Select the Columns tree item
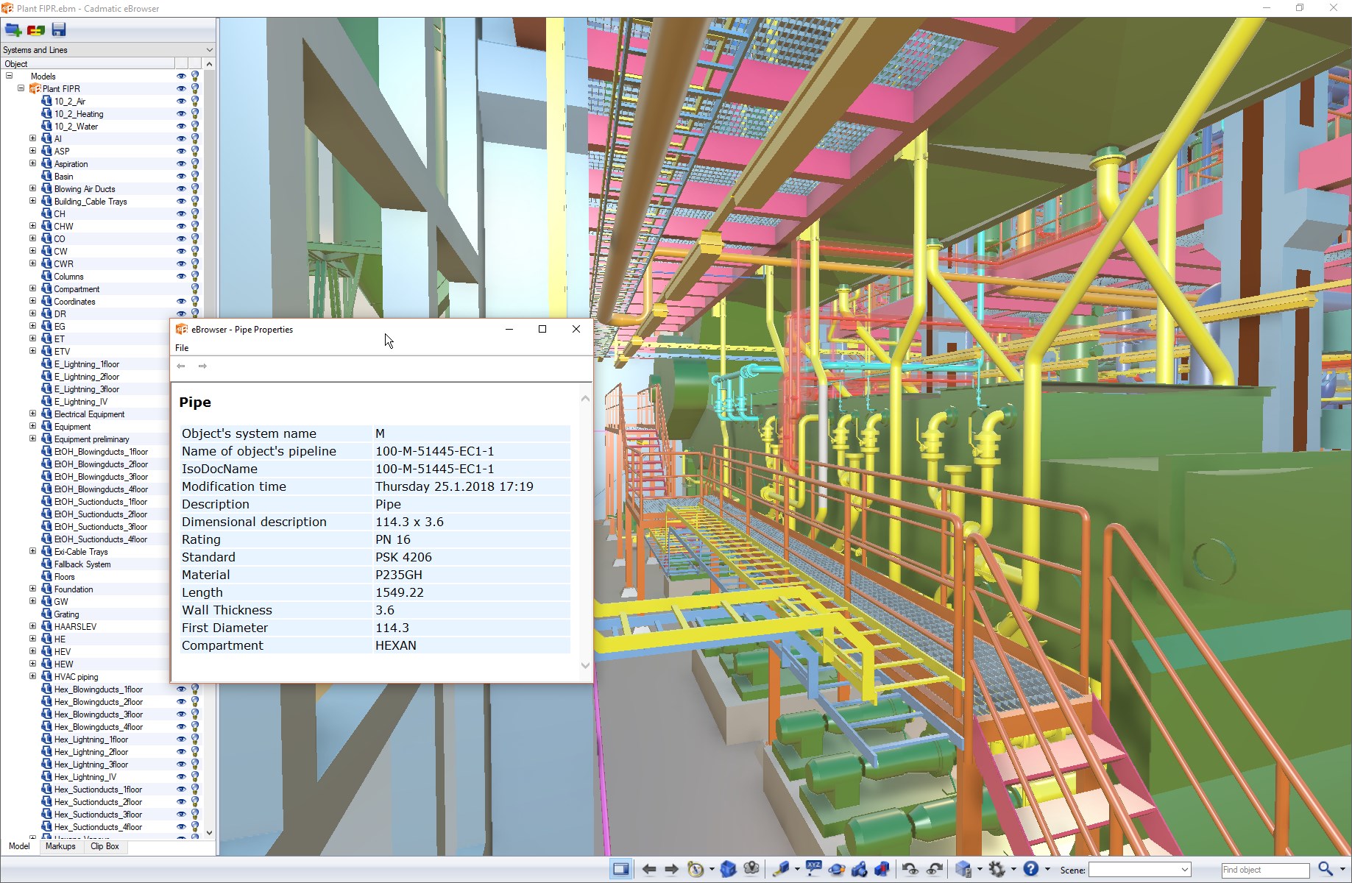Viewport: 1352px width, 883px height. tap(68, 277)
